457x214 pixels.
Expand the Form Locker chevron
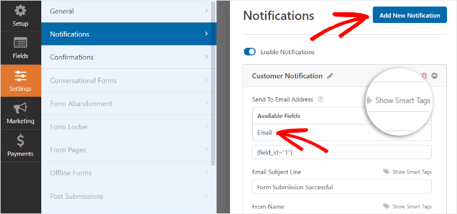[206, 127]
